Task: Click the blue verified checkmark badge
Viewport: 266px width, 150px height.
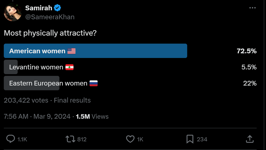Action: pos(57,8)
